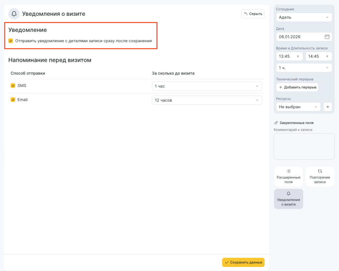Click the pin icon by Закрепленные поля
This screenshot has width=339, height=271.
click(276, 123)
